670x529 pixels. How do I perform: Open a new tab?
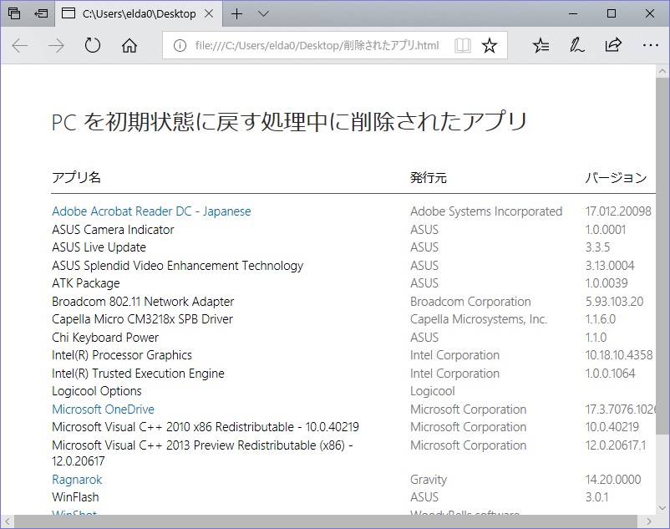click(236, 13)
